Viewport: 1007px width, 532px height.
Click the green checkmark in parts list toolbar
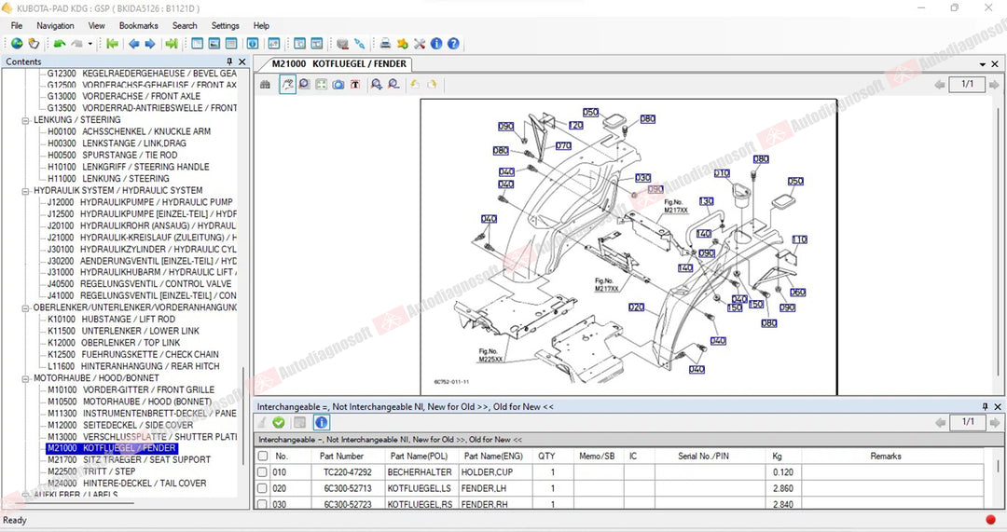tap(279, 422)
